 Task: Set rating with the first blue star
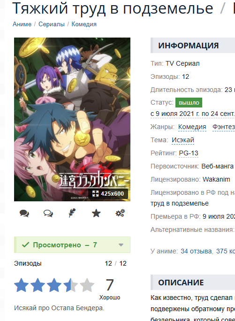(21, 285)
